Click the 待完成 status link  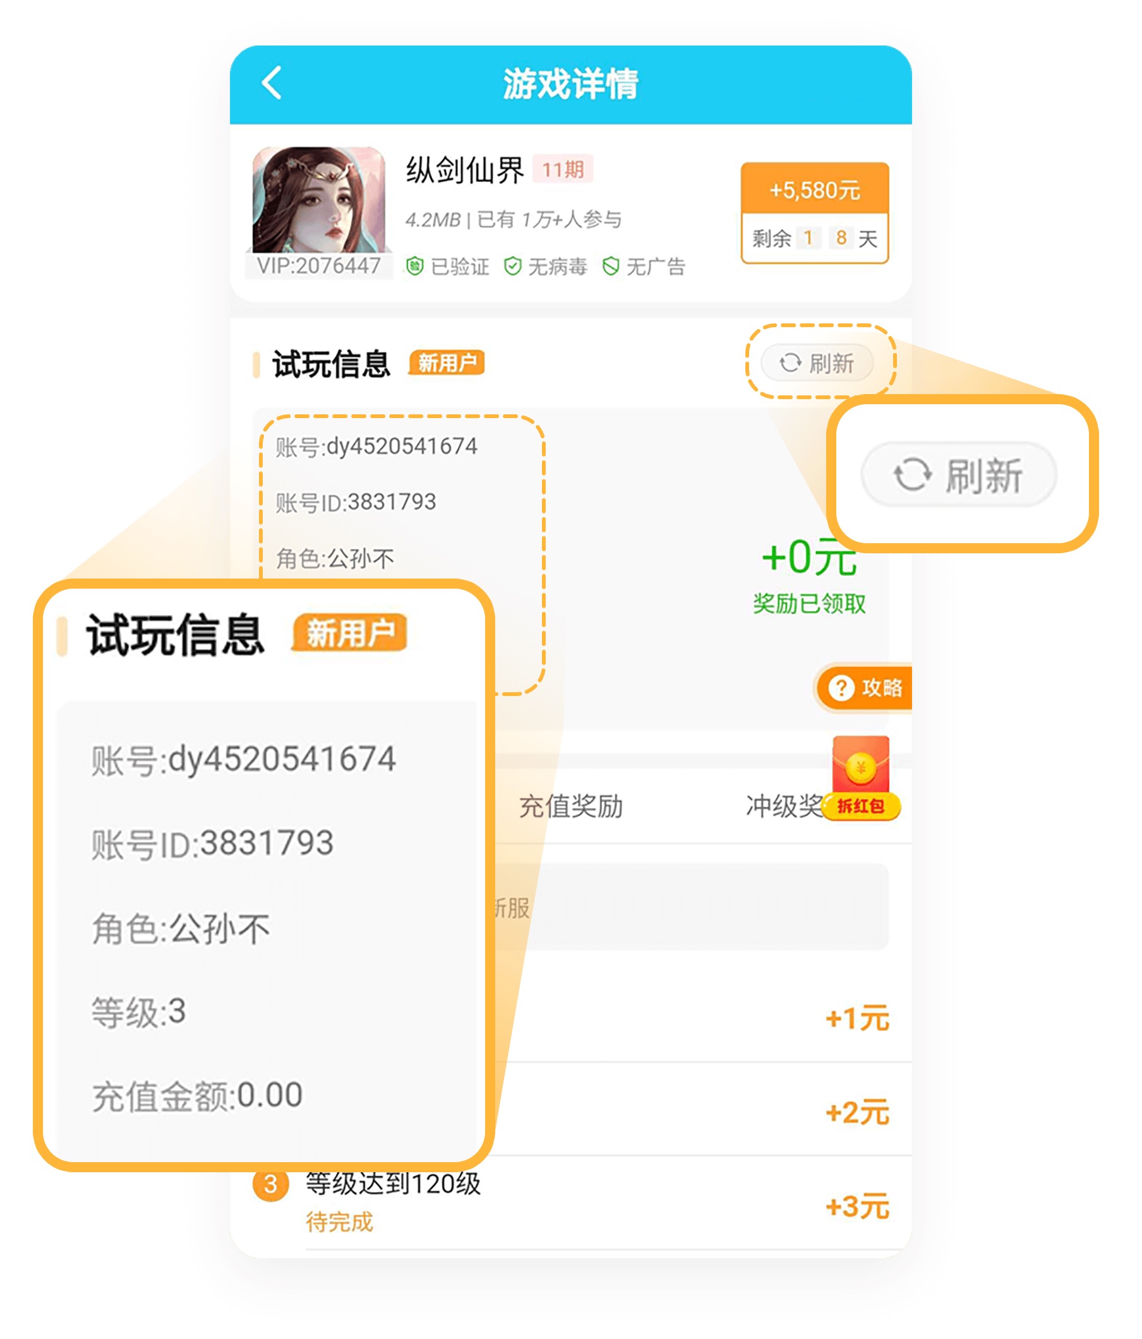coord(339,1222)
